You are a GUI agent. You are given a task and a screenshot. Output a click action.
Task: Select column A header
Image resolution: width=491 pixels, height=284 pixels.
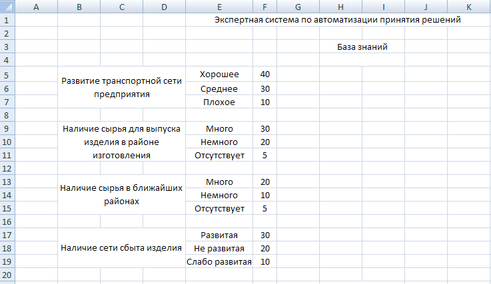click(x=37, y=7)
